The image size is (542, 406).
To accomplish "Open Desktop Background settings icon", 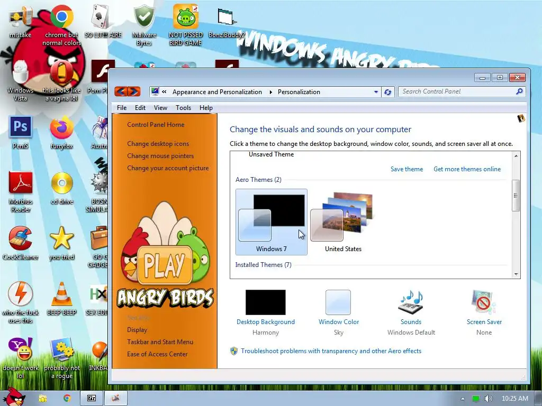I will pos(266,302).
